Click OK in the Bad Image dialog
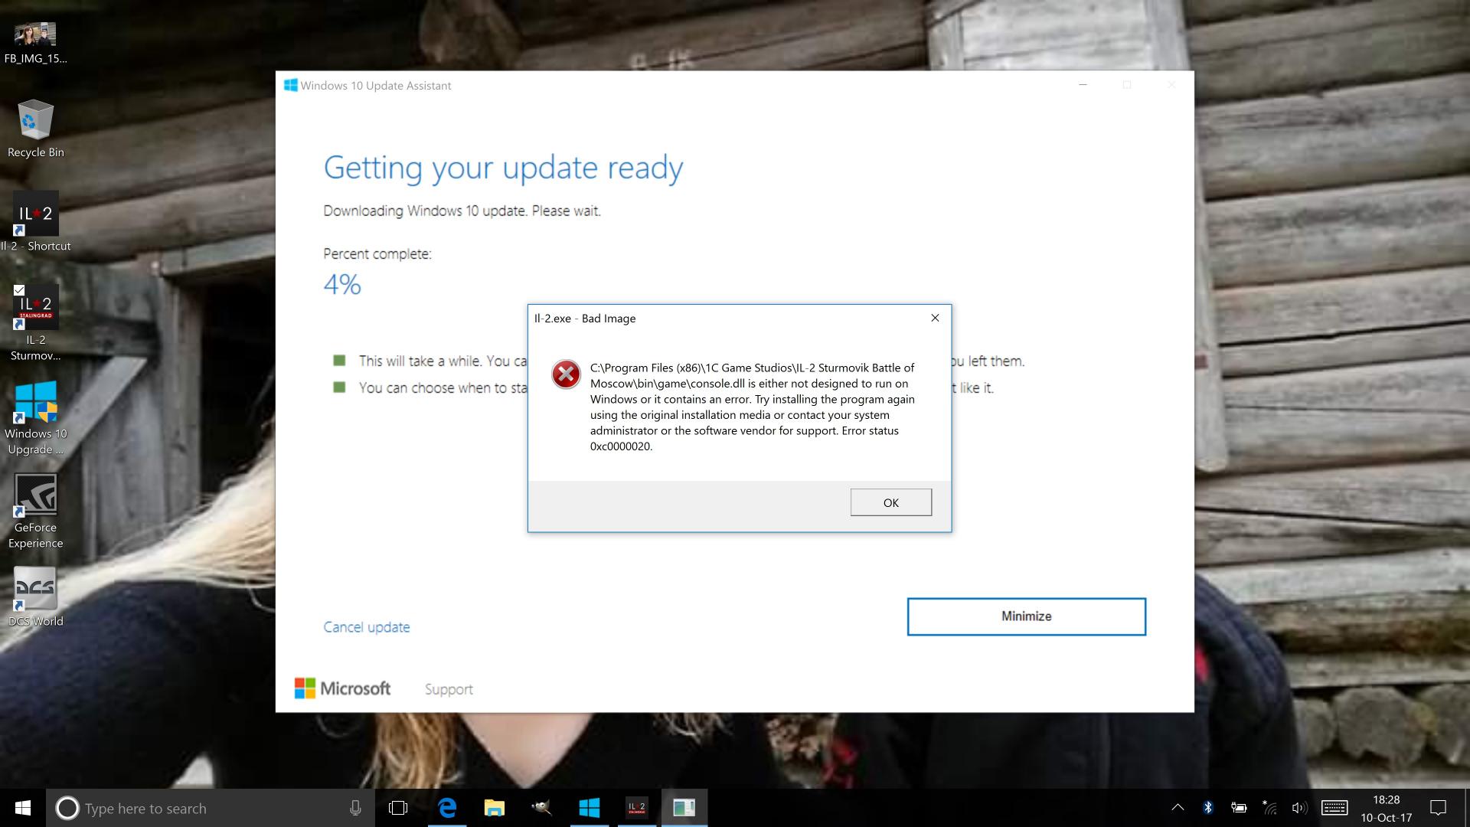 coord(890,502)
